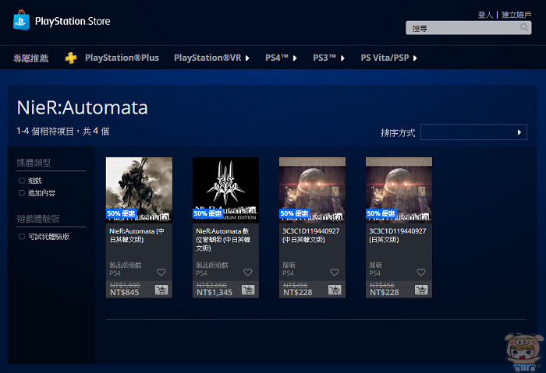Screen dimensions: 546x373
Task: Click the 遊戲體驗版 filter heading
Action: [38, 218]
